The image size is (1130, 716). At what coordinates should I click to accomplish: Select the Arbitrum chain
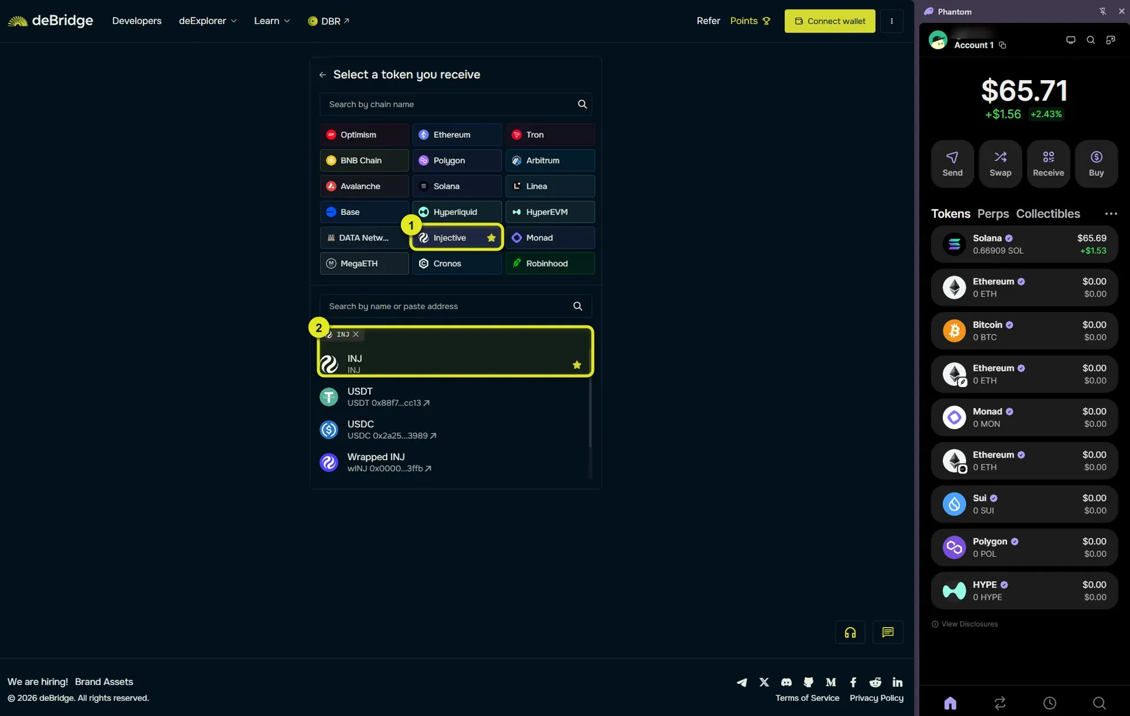pyautogui.click(x=550, y=161)
